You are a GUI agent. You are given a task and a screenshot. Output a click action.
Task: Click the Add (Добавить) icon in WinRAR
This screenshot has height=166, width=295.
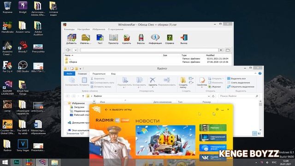coord(71,39)
